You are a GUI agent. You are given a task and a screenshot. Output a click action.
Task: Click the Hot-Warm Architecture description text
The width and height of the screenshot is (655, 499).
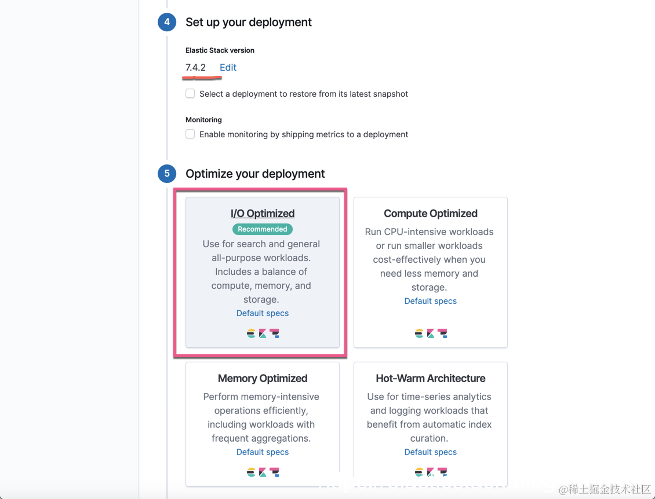click(429, 417)
